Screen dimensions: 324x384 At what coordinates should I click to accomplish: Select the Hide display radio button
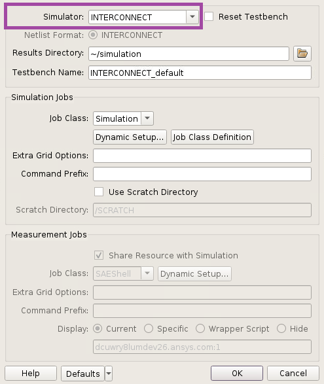point(281,328)
